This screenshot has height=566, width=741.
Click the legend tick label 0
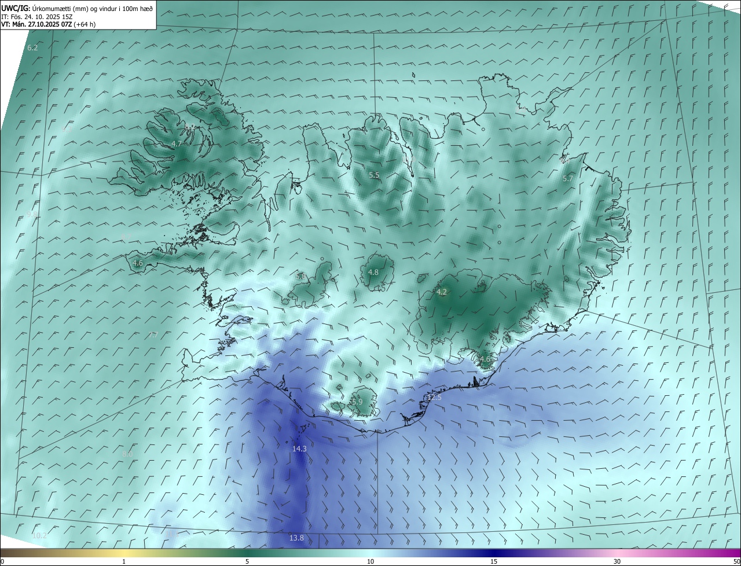point(2,561)
